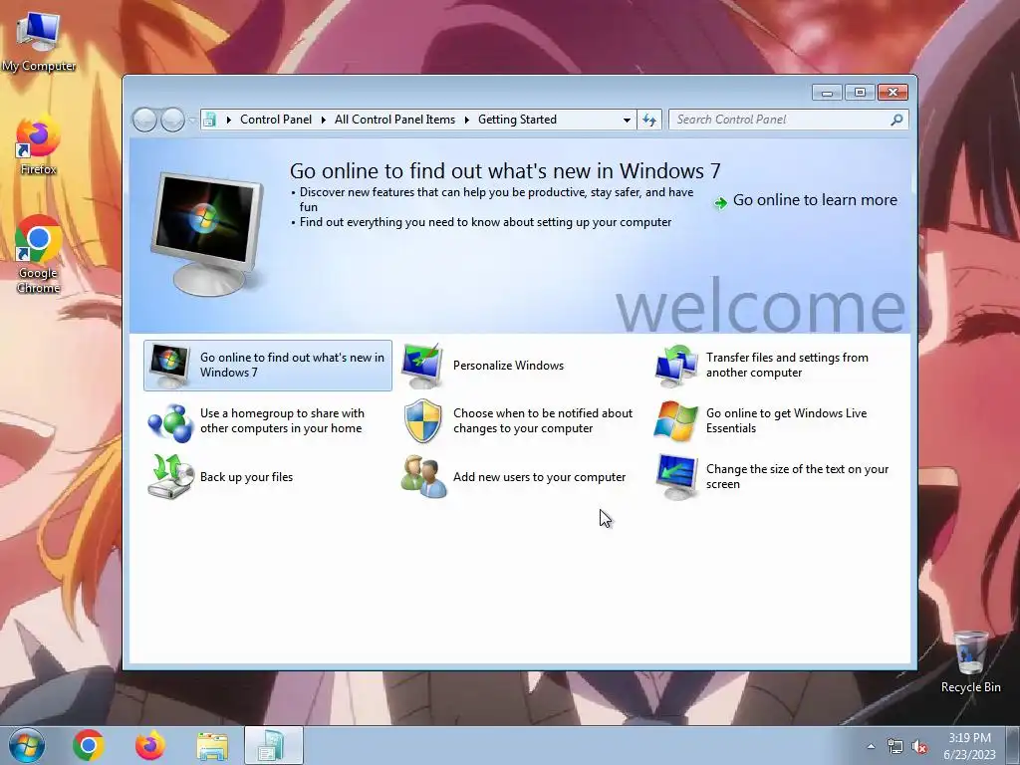Click the text size monitor icon
Screen dimensions: 1020x765
pyautogui.click(x=676, y=477)
